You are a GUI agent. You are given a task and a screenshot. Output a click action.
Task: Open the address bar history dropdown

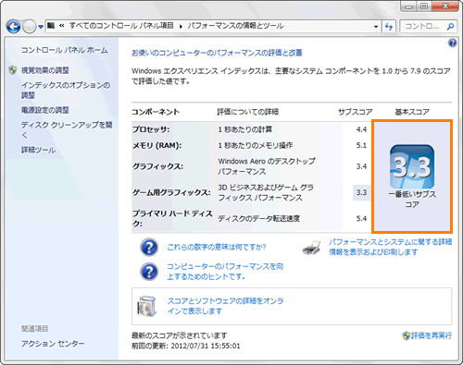[376, 27]
